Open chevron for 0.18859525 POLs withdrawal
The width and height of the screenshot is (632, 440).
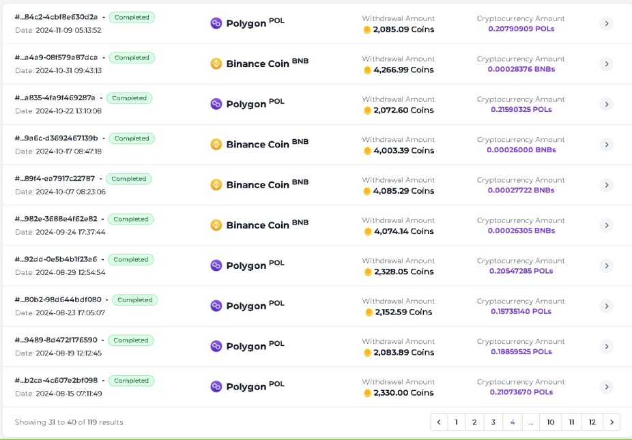606,346
